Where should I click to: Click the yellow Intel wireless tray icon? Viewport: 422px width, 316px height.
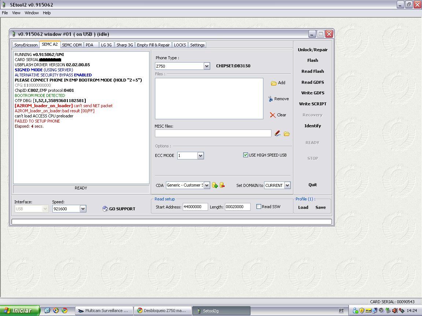[x=368, y=311]
